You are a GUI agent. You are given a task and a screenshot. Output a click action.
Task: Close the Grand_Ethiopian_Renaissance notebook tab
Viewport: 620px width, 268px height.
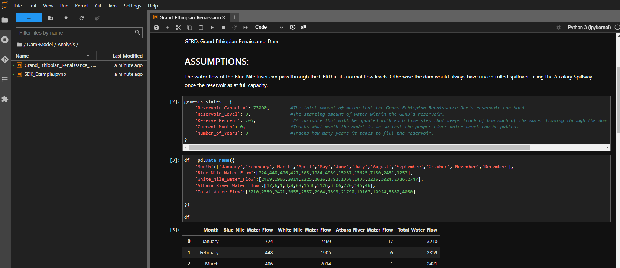pyautogui.click(x=224, y=17)
